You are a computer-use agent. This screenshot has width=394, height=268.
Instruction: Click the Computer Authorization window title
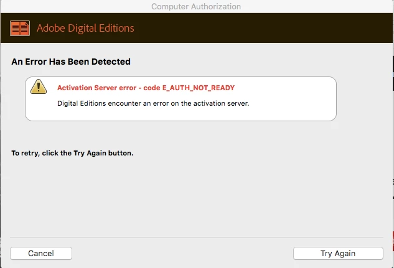[x=196, y=6]
